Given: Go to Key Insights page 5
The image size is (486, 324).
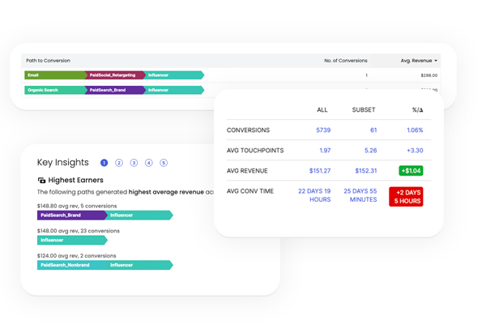Looking at the screenshot, I should [164, 163].
